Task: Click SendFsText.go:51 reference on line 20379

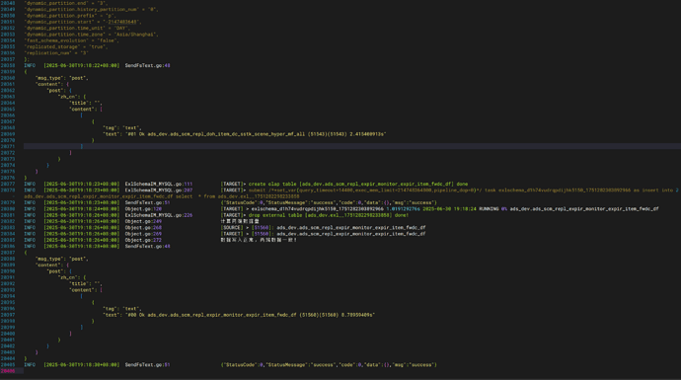Action: (x=147, y=202)
